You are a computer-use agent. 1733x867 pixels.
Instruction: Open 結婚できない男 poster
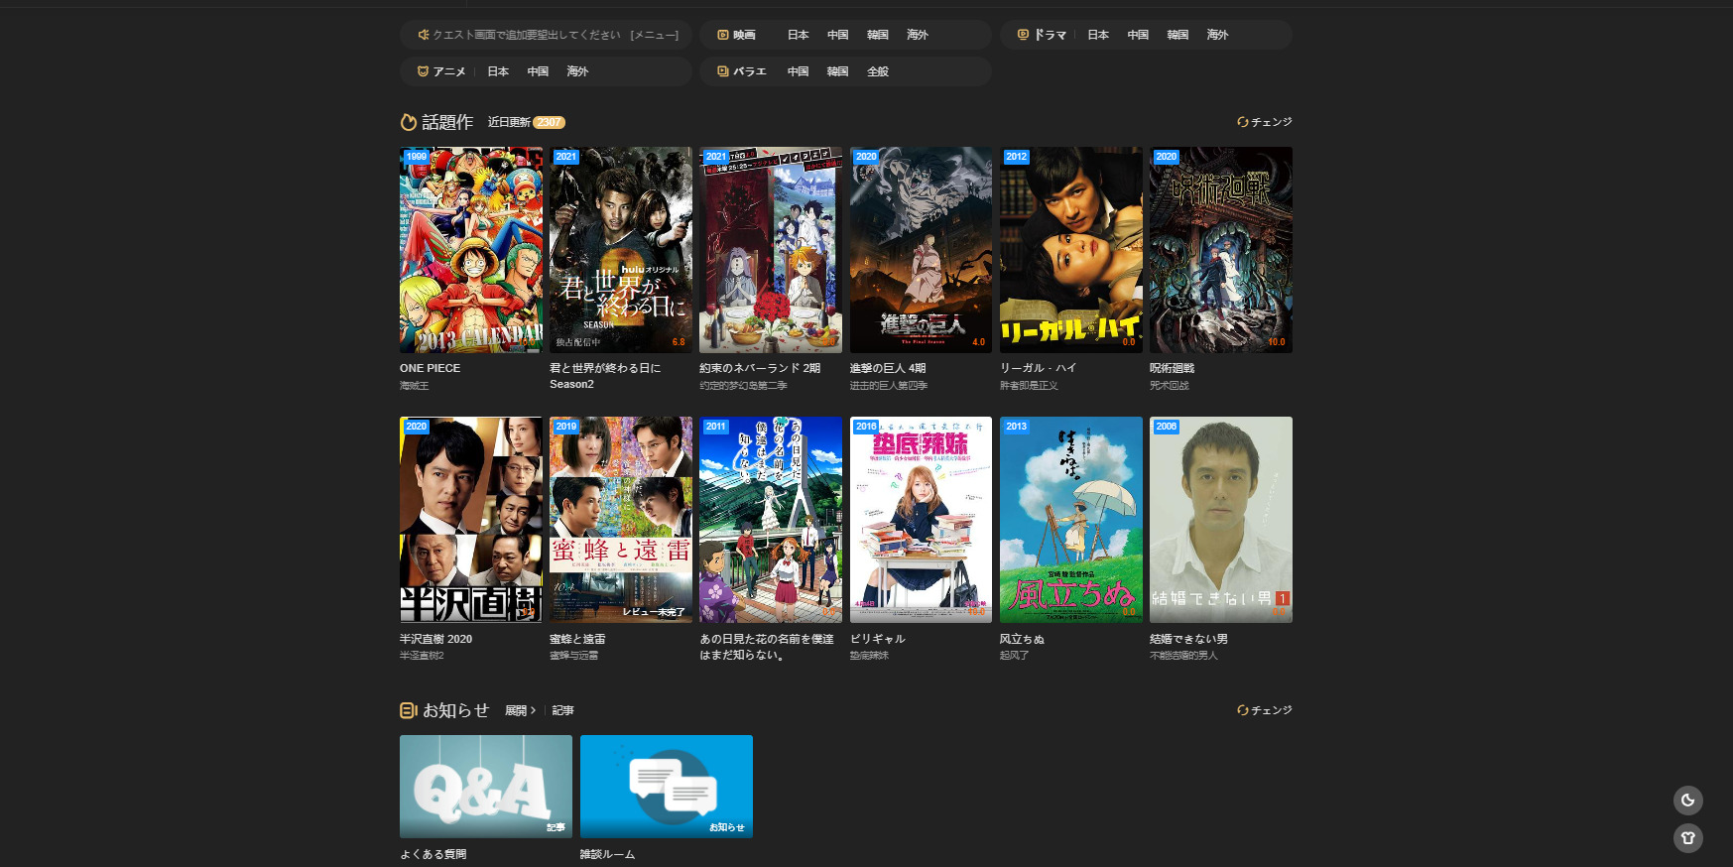coord(1221,520)
